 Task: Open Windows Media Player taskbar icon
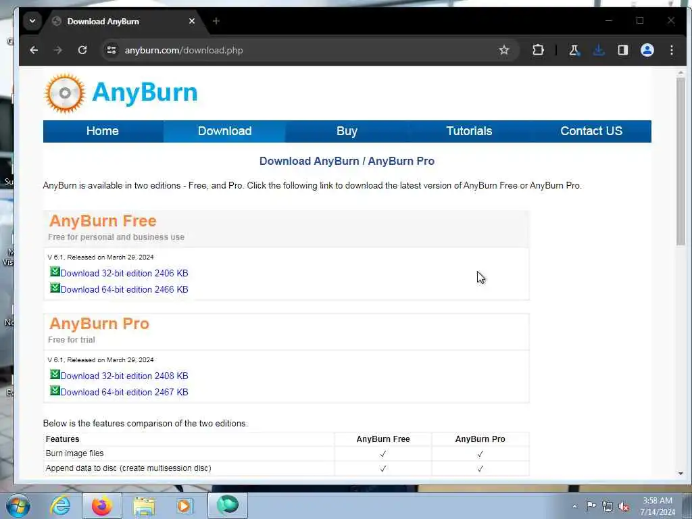coord(184,505)
